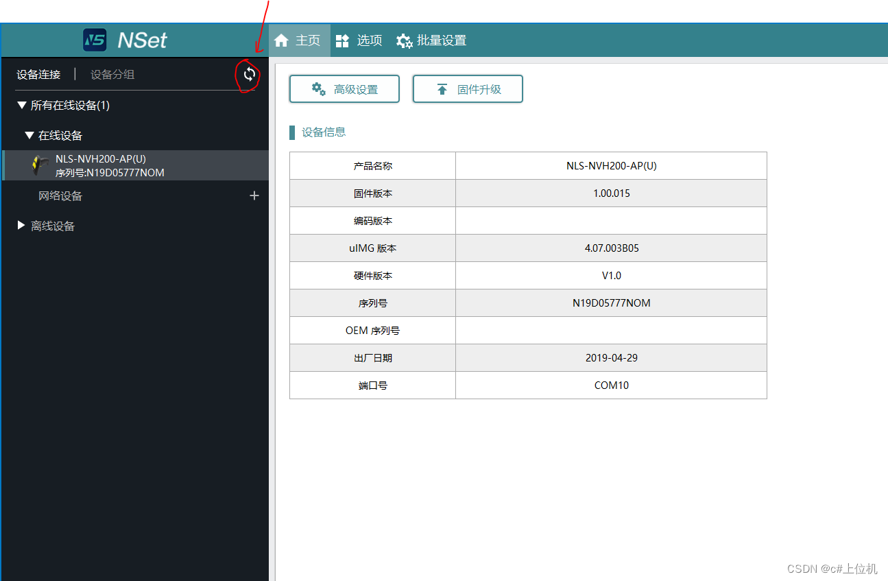The image size is (888, 581).
Task: Click the 批量设置 gears icon
Action: click(x=405, y=40)
